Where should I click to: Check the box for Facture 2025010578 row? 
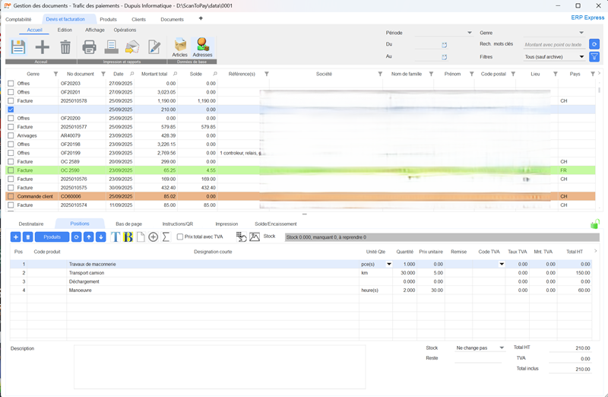coord(11,100)
